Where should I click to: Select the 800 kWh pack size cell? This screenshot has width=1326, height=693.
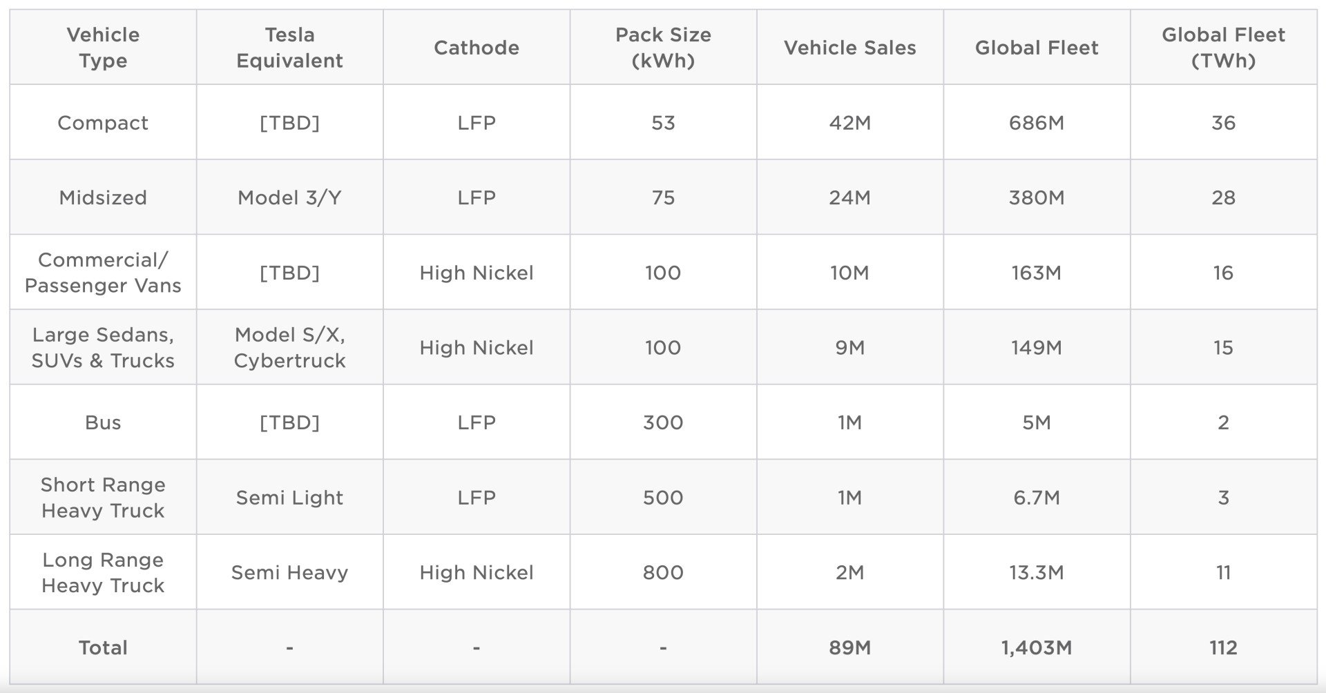663,573
